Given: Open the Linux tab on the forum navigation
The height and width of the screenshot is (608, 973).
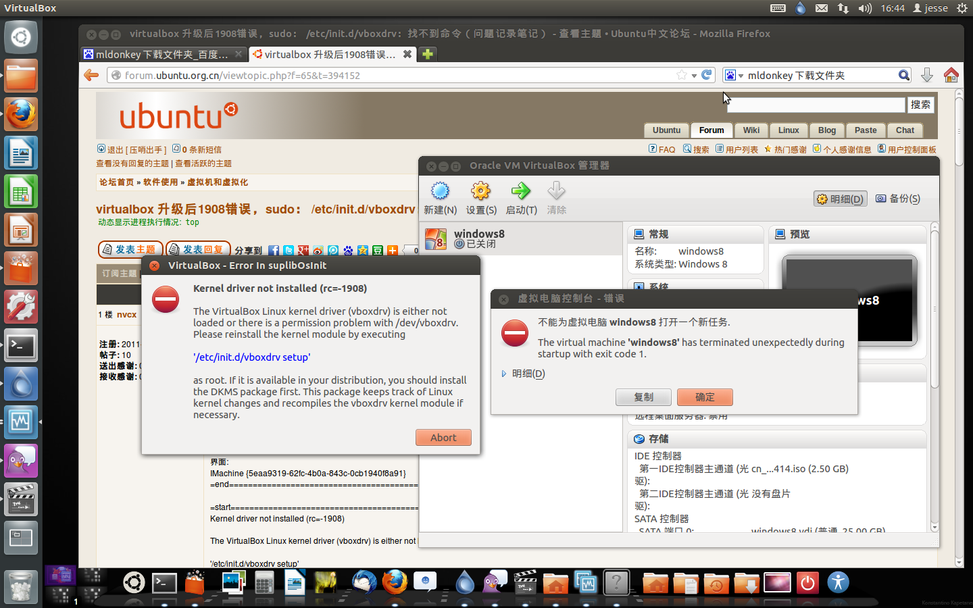Looking at the screenshot, I should coord(789,130).
